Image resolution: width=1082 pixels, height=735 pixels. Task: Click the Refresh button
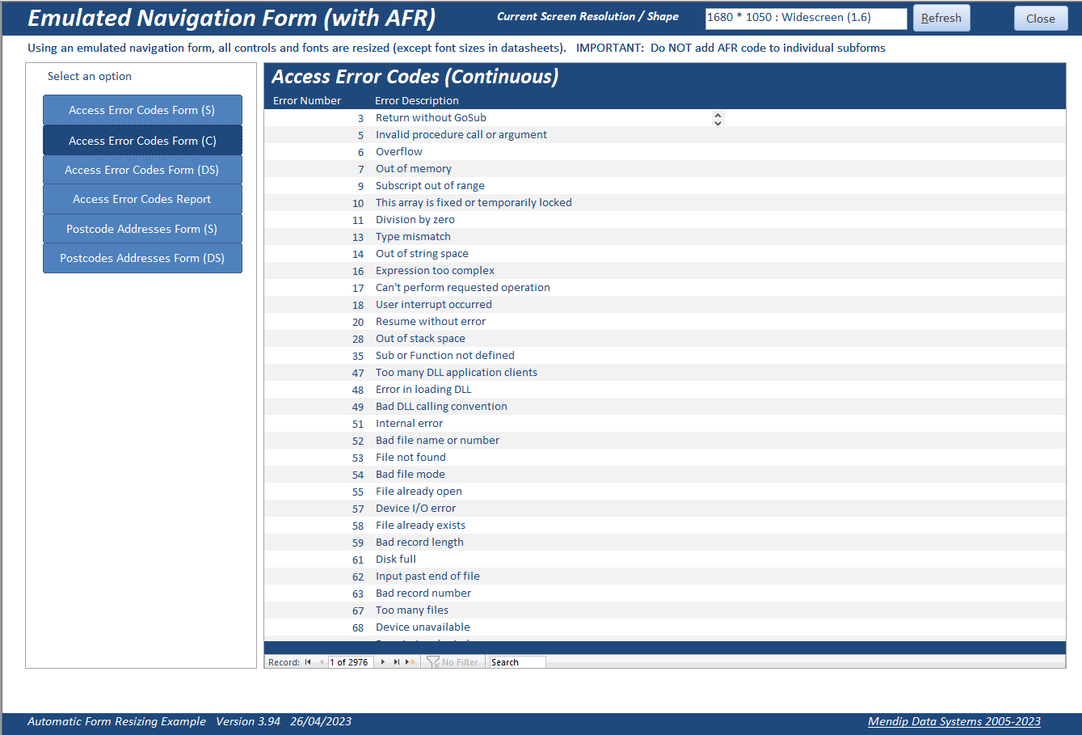tap(941, 18)
